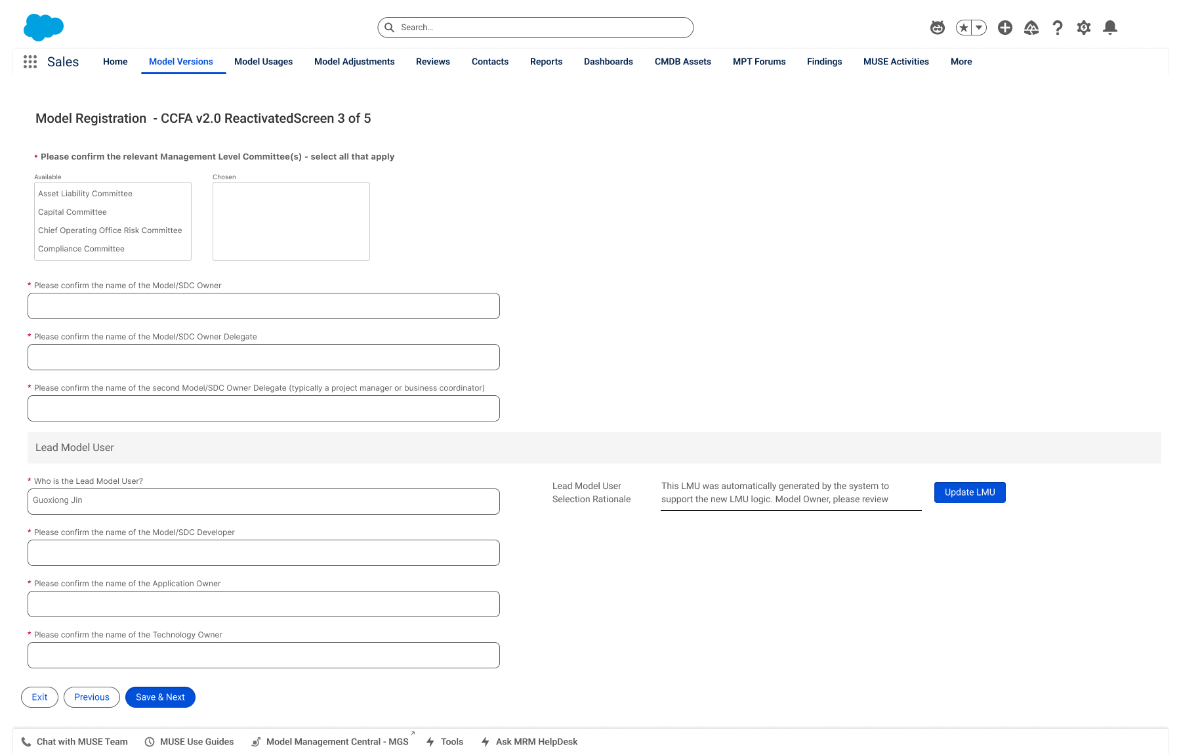Open the CMDB Assets tab

683,62
